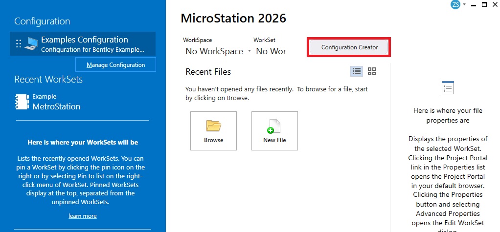Switch Recent Files to tile view

(372, 72)
